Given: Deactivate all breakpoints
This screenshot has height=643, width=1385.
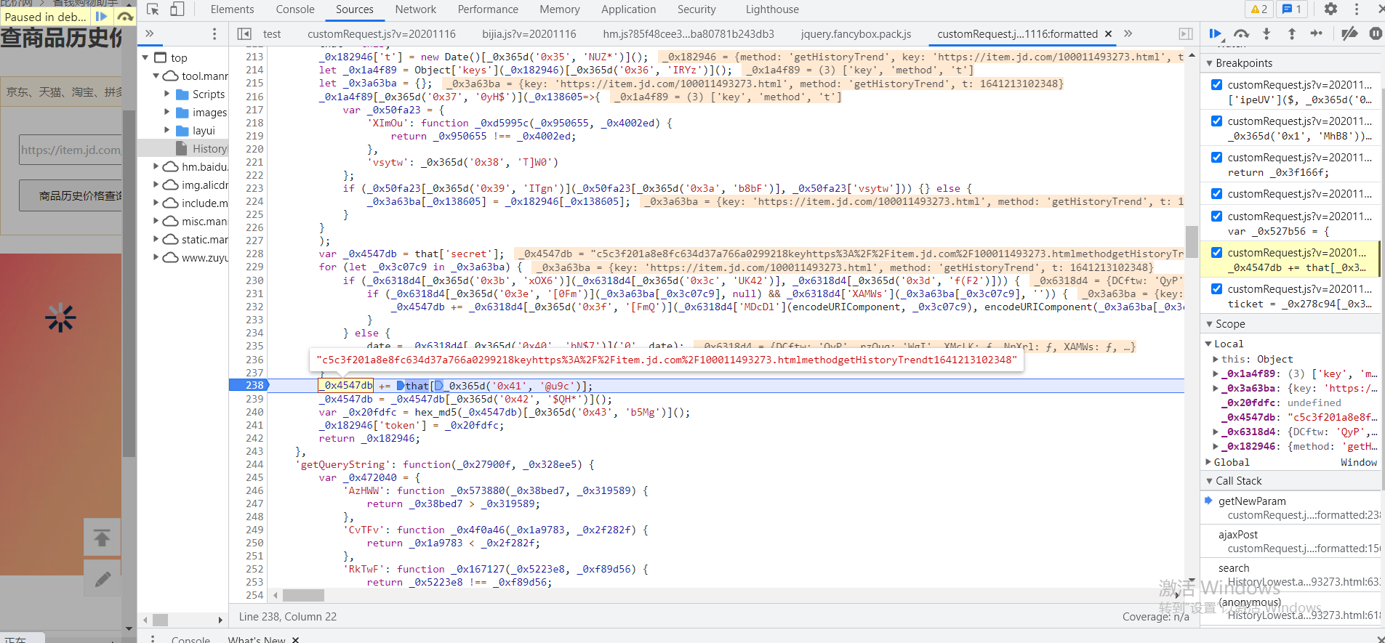Looking at the screenshot, I should click(1349, 33).
